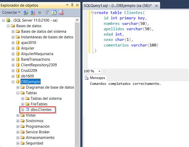Select the FileTables folder
189x147 pixels.
coord(39,104)
